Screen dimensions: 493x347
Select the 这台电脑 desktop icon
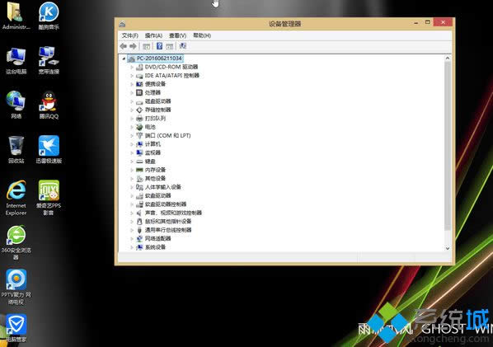pyautogui.click(x=16, y=60)
